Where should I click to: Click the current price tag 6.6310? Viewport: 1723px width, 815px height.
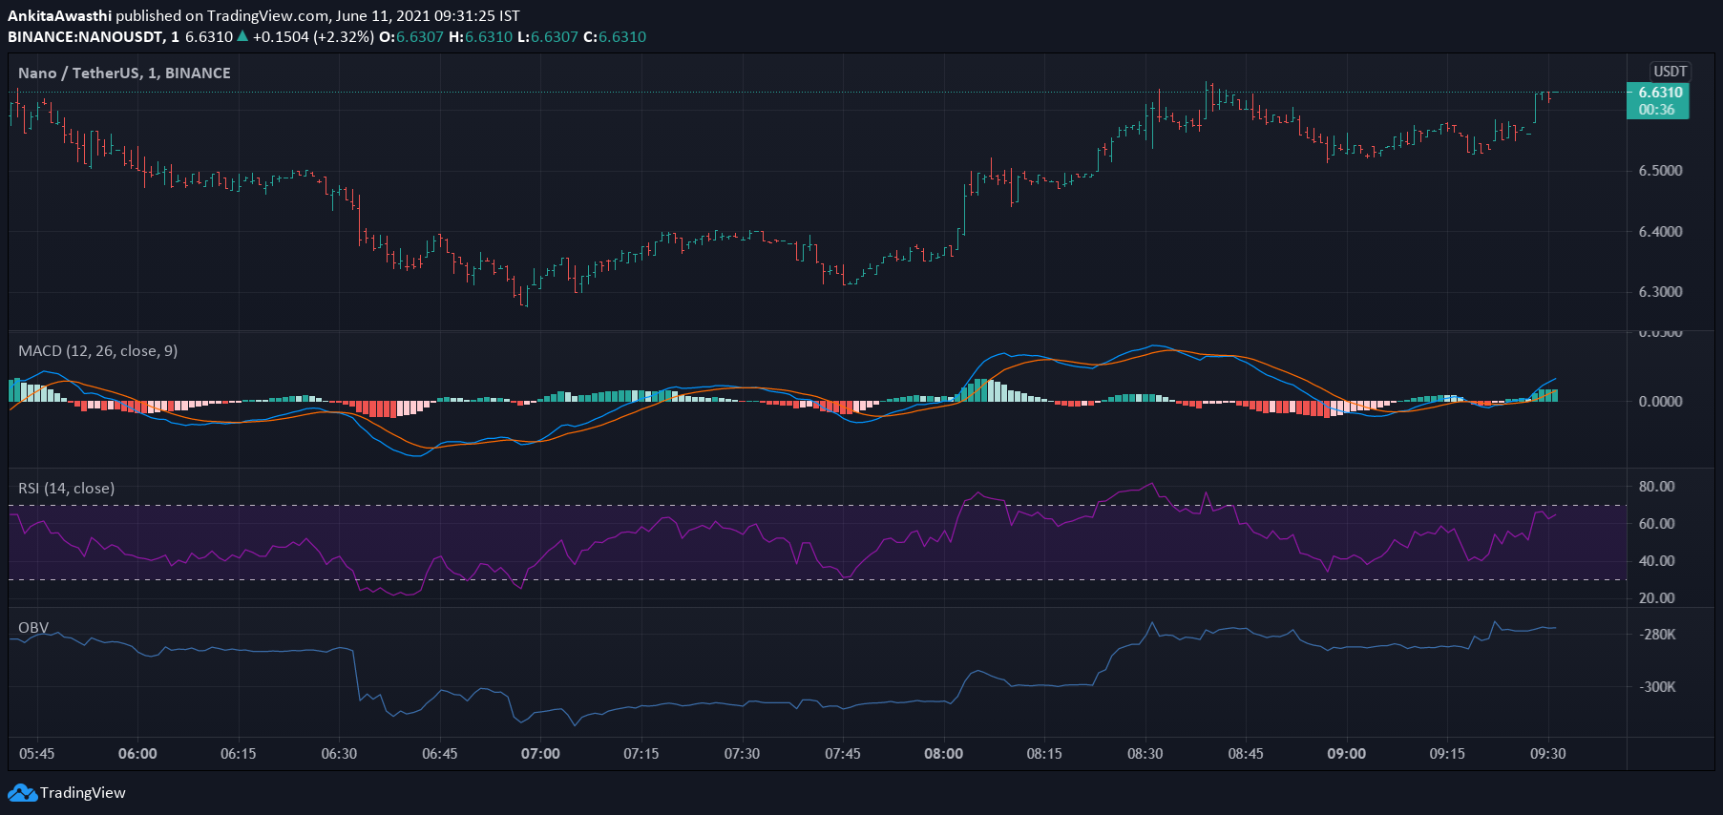point(1659,93)
